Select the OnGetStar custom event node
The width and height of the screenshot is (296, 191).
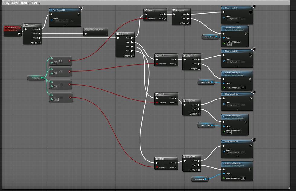click(x=13, y=31)
